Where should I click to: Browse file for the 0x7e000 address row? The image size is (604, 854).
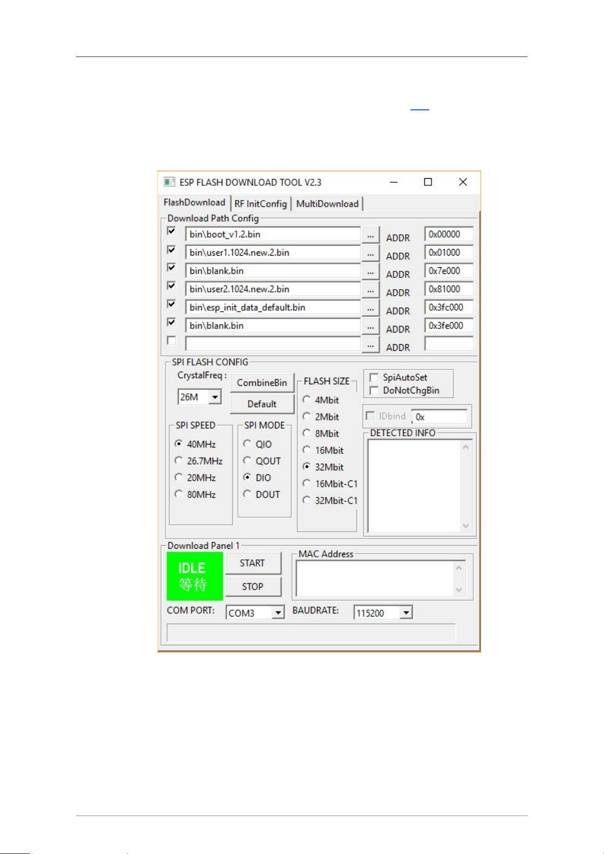point(371,271)
